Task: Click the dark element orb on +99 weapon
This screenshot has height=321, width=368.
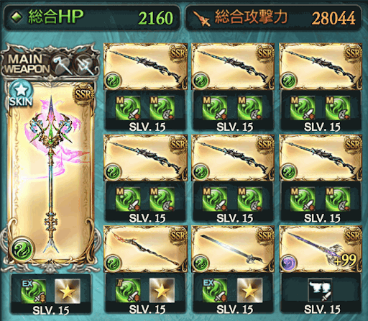Action: (x=289, y=262)
